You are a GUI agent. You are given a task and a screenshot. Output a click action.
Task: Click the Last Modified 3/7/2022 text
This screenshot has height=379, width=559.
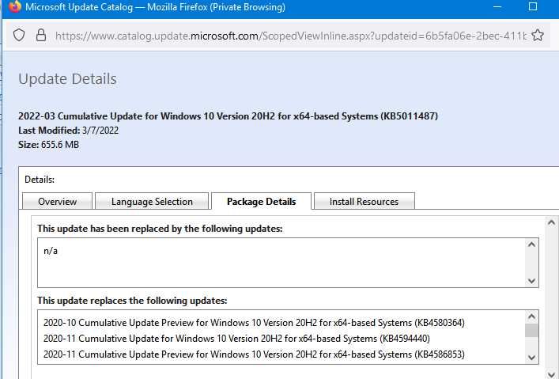[69, 131]
